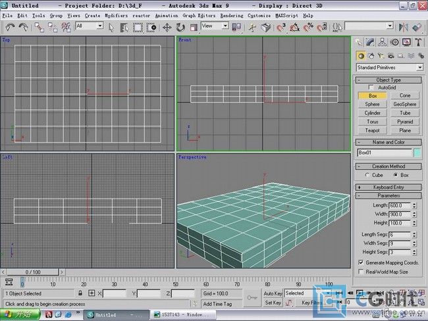Image resolution: width=428 pixels, height=321 pixels.
Task: Select the Lights category icon
Action: (x=381, y=56)
